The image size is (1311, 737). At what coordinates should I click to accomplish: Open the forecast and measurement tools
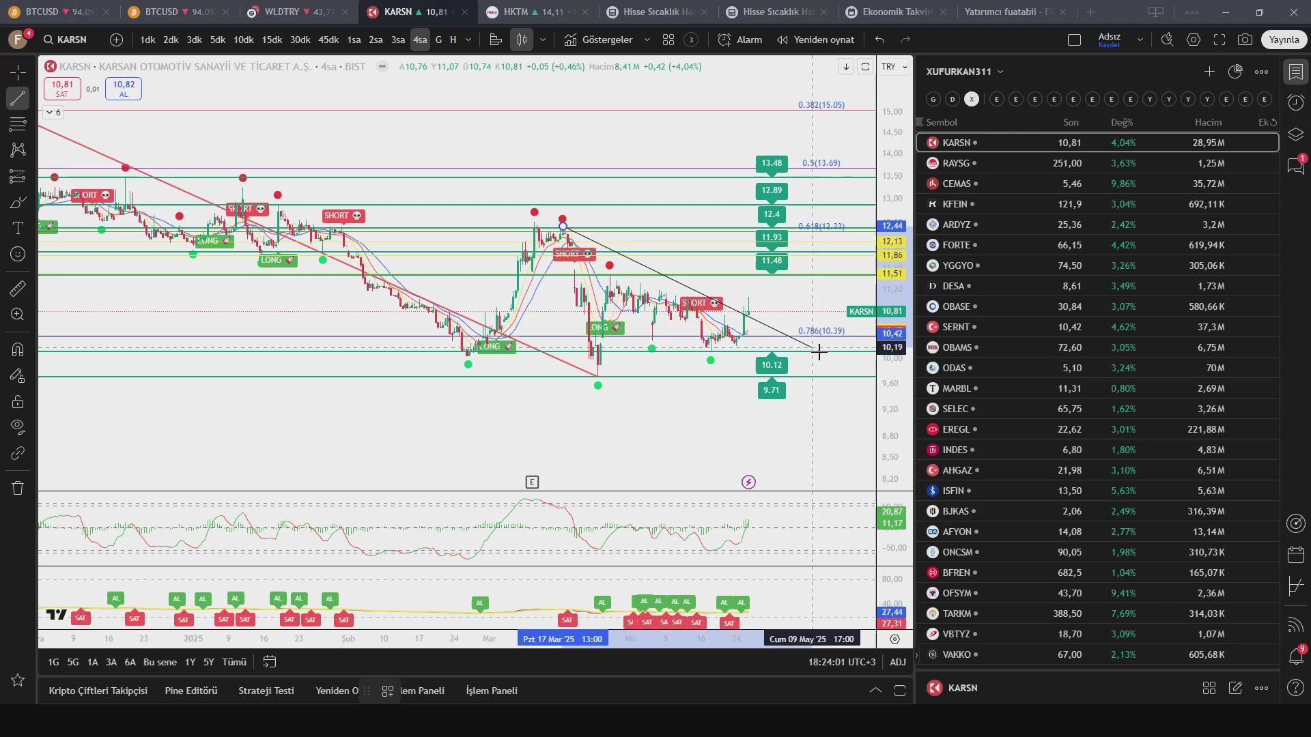click(x=18, y=177)
